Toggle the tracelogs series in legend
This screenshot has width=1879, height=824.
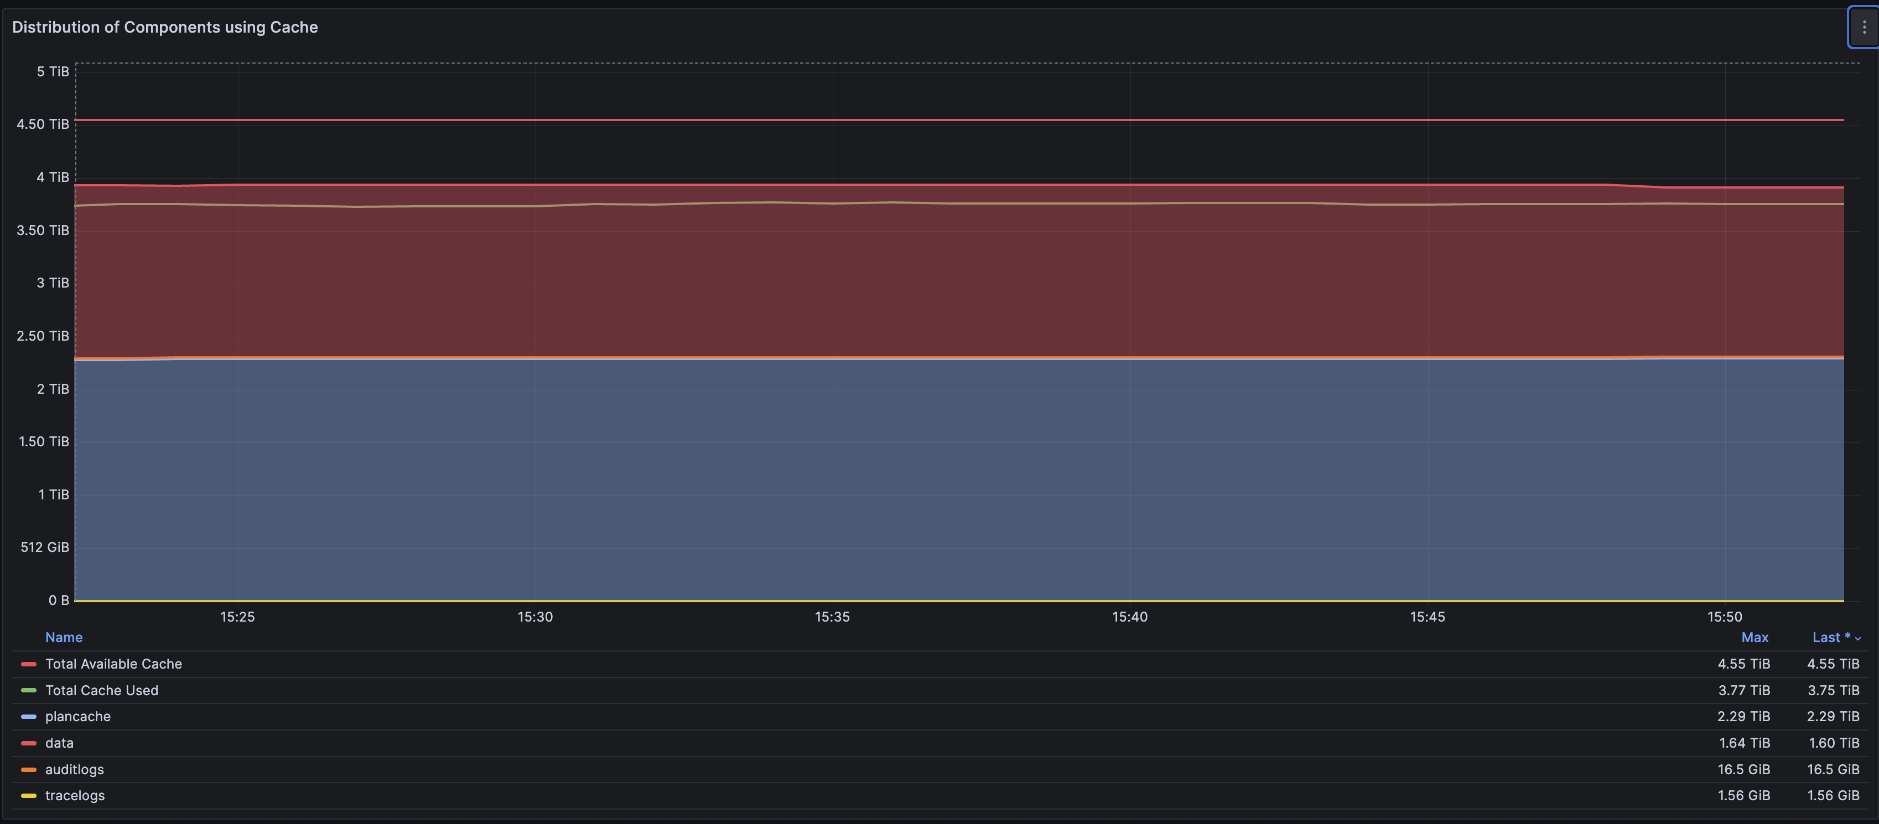tap(75, 796)
